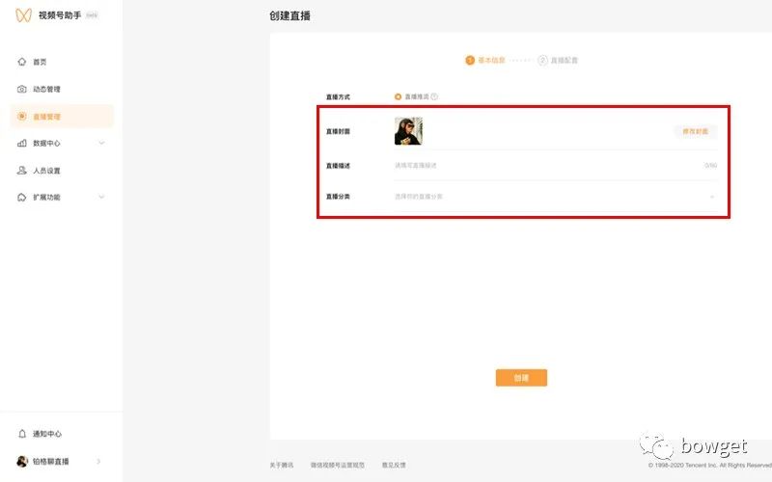
Task: Click the 人员设置 person icon
Action: pyautogui.click(x=22, y=171)
